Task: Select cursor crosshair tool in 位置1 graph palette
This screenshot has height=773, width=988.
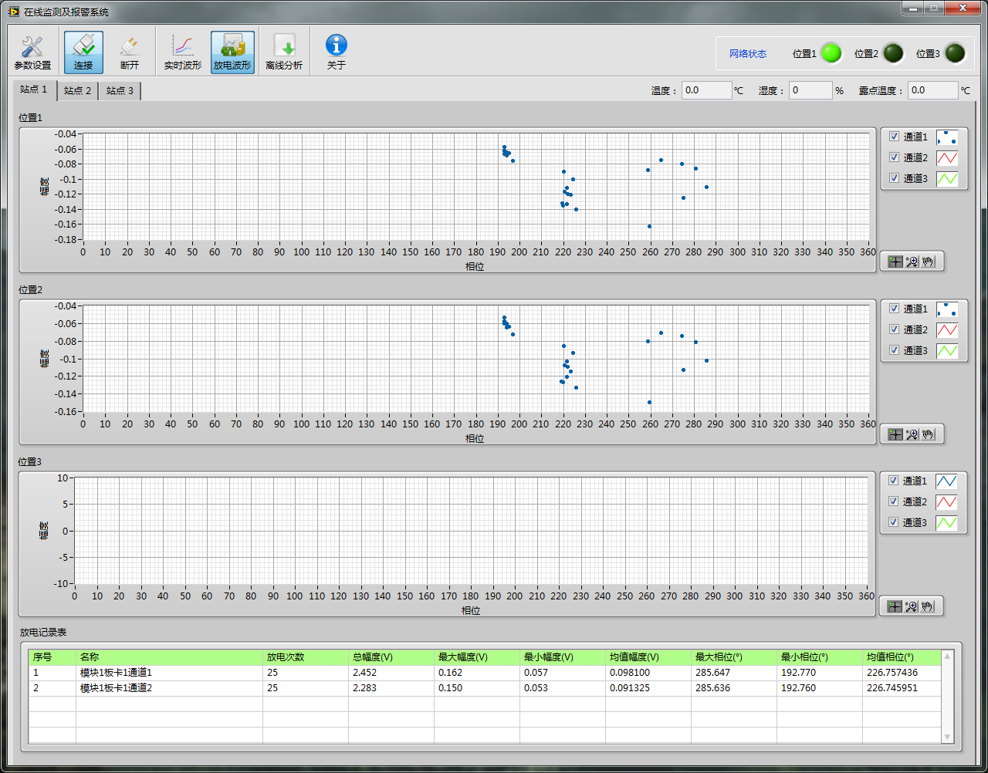Action: coord(895,262)
